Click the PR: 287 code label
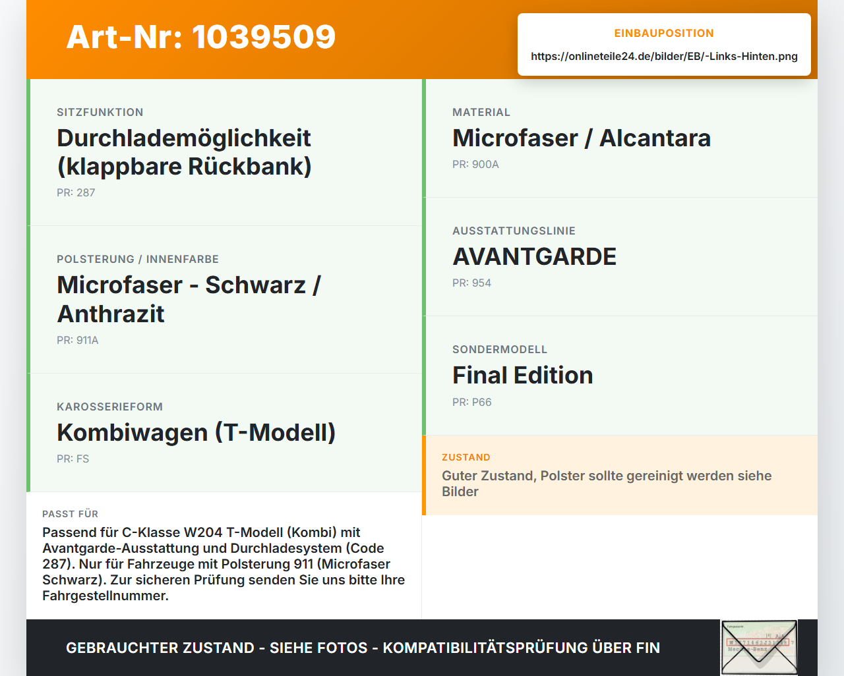The height and width of the screenshot is (676, 844). (x=76, y=192)
